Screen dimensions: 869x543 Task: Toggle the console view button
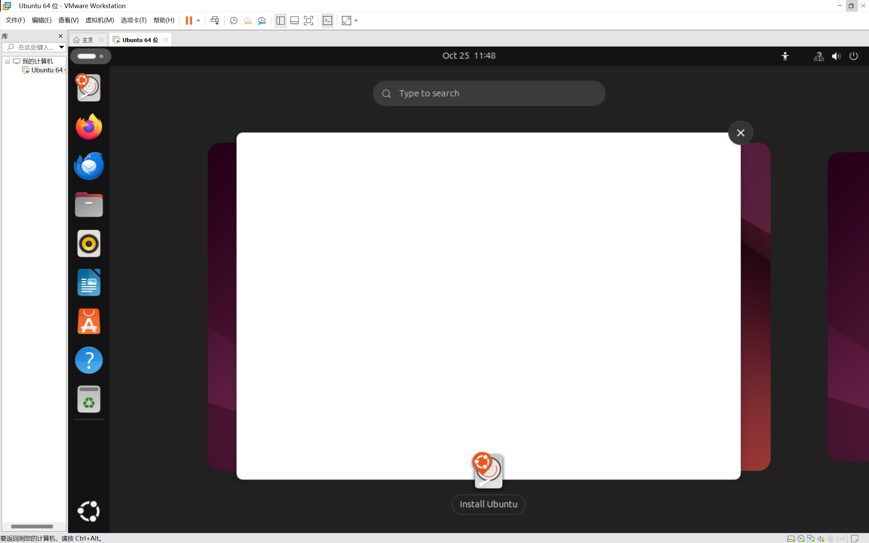(327, 20)
